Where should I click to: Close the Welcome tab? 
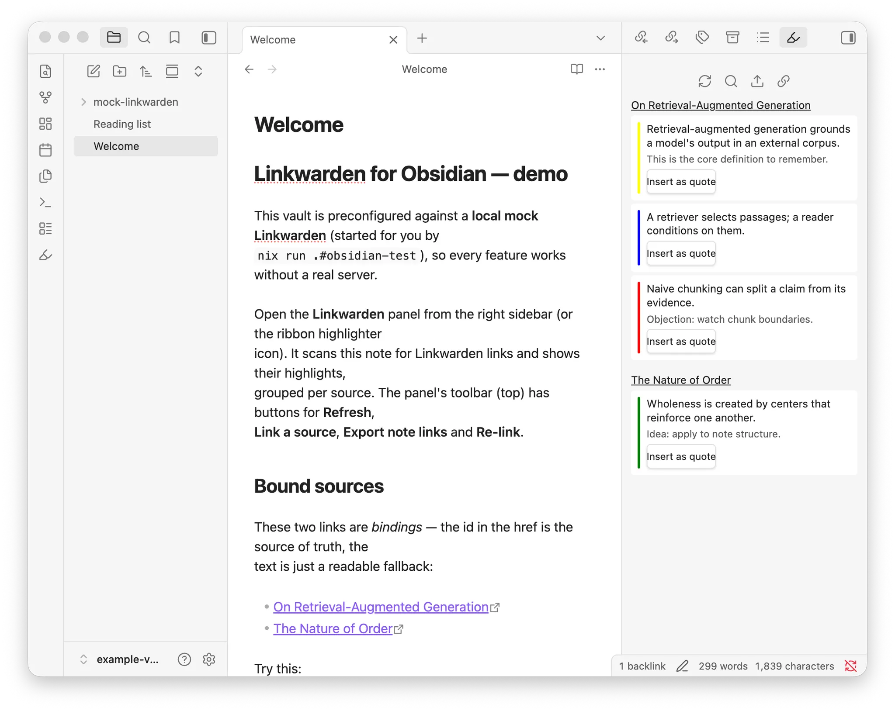(393, 40)
